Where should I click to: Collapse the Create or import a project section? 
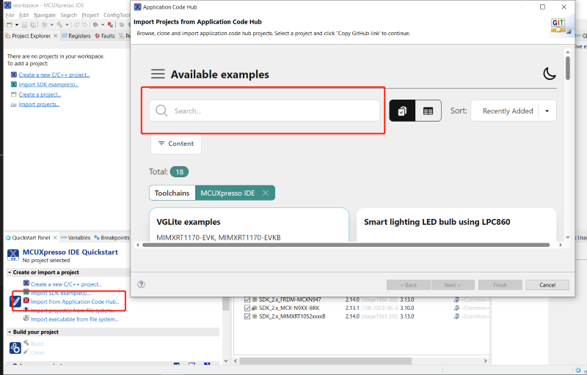(x=10, y=272)
